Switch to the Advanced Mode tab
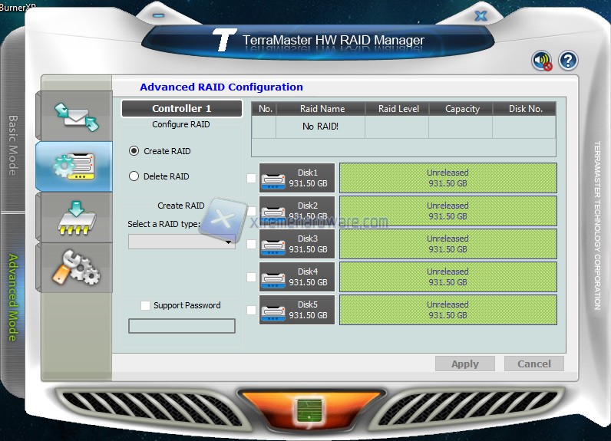This screenshot has height=441, width=611. (12, 297)
